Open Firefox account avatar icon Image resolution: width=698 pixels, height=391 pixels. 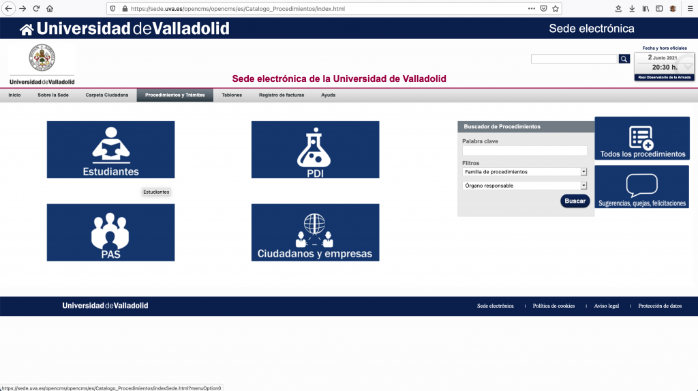[x=673, y=8]
